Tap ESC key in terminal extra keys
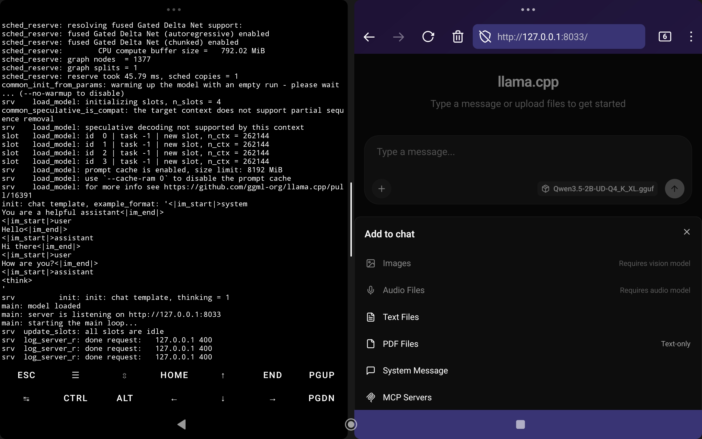 (26, 375)
